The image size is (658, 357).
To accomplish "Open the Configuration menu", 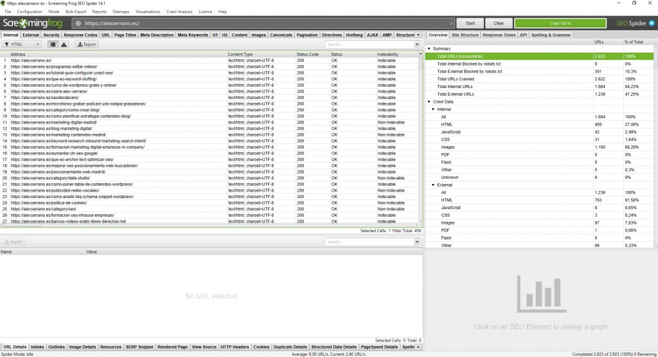I will (x=30, y=12).
